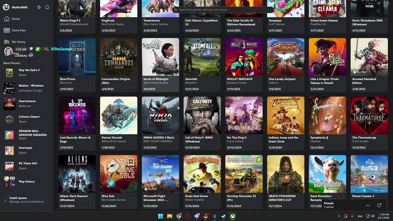Image resolution: width=393 pixels, height=221 pixels.
Task: Switch to Opera browser in taskbar
Action: click(188, 216)
